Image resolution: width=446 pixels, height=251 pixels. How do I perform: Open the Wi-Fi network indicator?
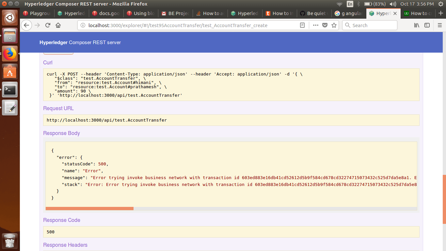click(340, 4)
